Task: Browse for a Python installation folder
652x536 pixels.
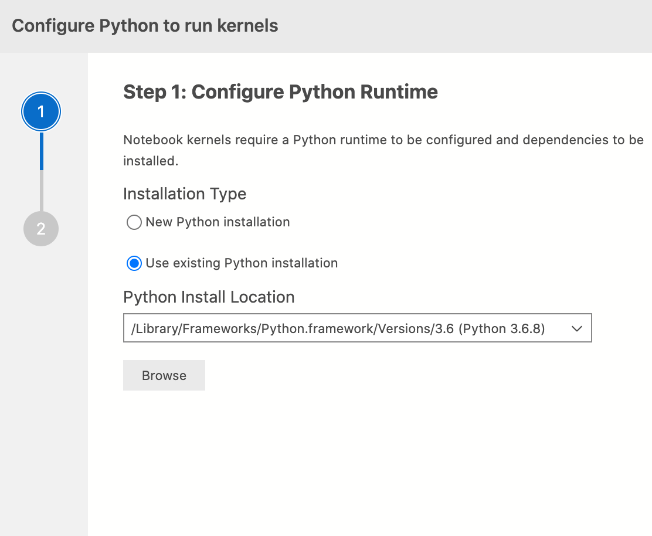Action: point(164,375)
